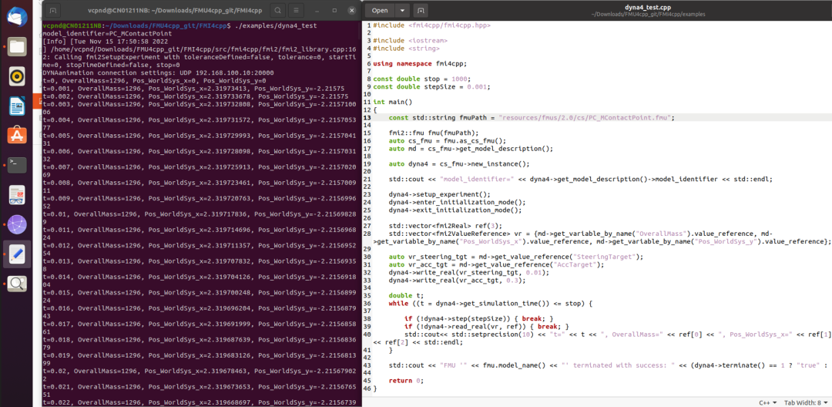Image resolution: width=832 pixels, height=407 pixels.
Task: Click the auto cs_fmu = fmu.as_cs_fmu() line
Action: [448, 140]
